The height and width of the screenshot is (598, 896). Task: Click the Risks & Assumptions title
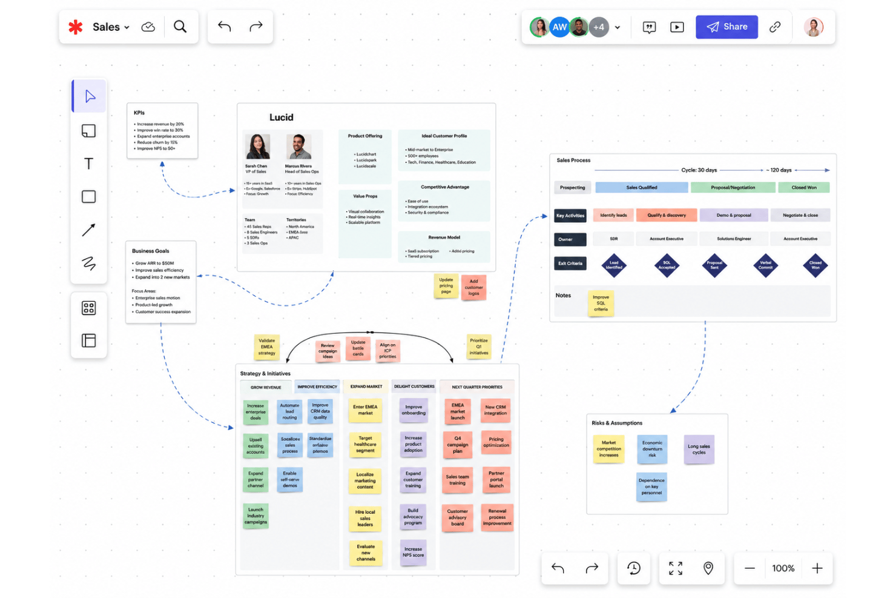click(x=617, y=423)
